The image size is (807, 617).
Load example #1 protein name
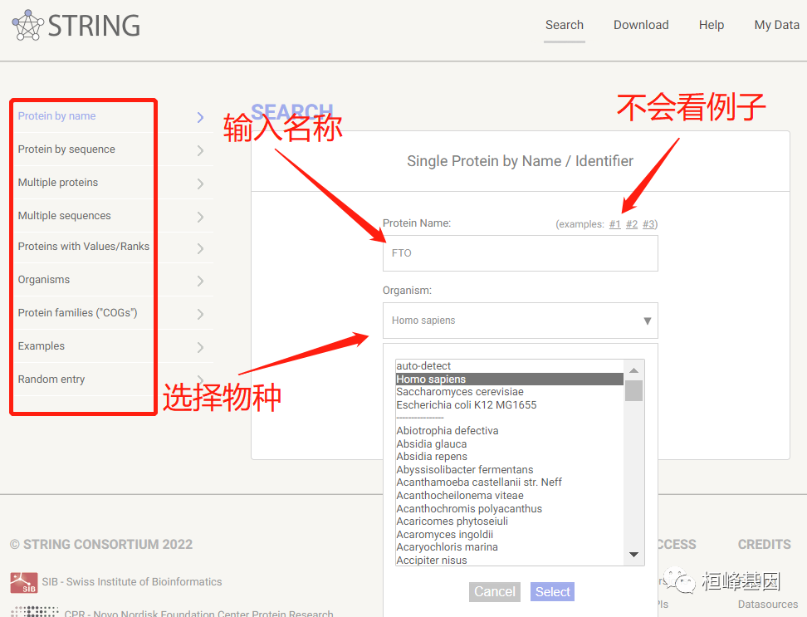614,224
